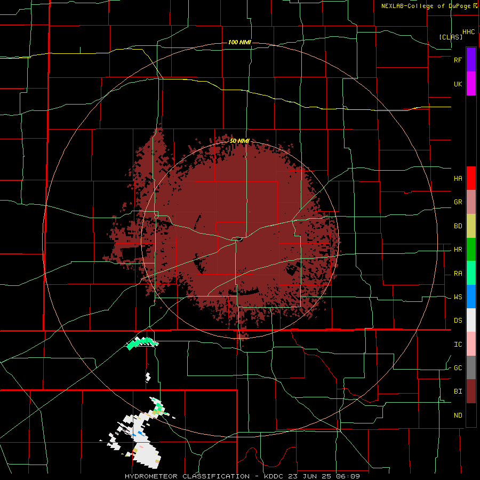
Task: Click the ND black legend swatch
Action: (x=471, y=415)
